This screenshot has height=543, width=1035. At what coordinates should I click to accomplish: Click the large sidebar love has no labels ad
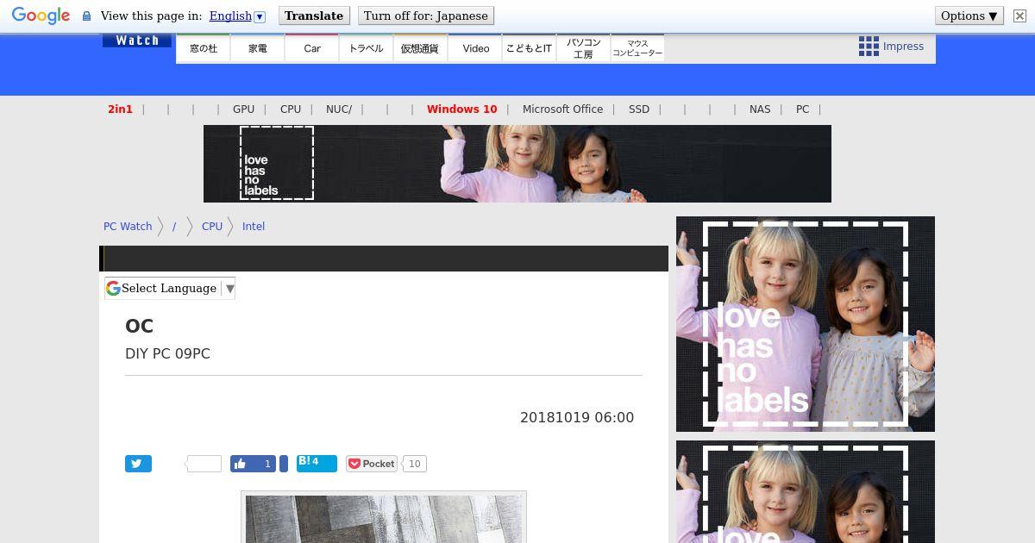click(x=806, y=324)
